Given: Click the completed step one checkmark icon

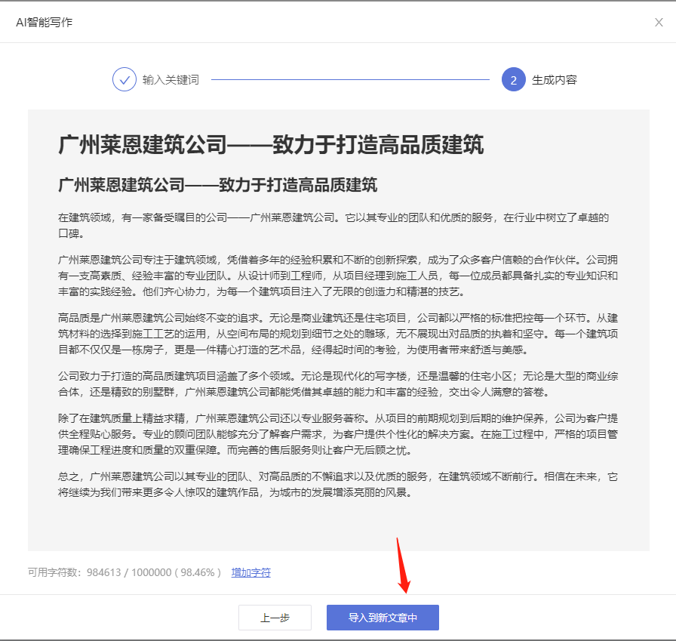Looking at the screenshot, I should pos(124,79).
